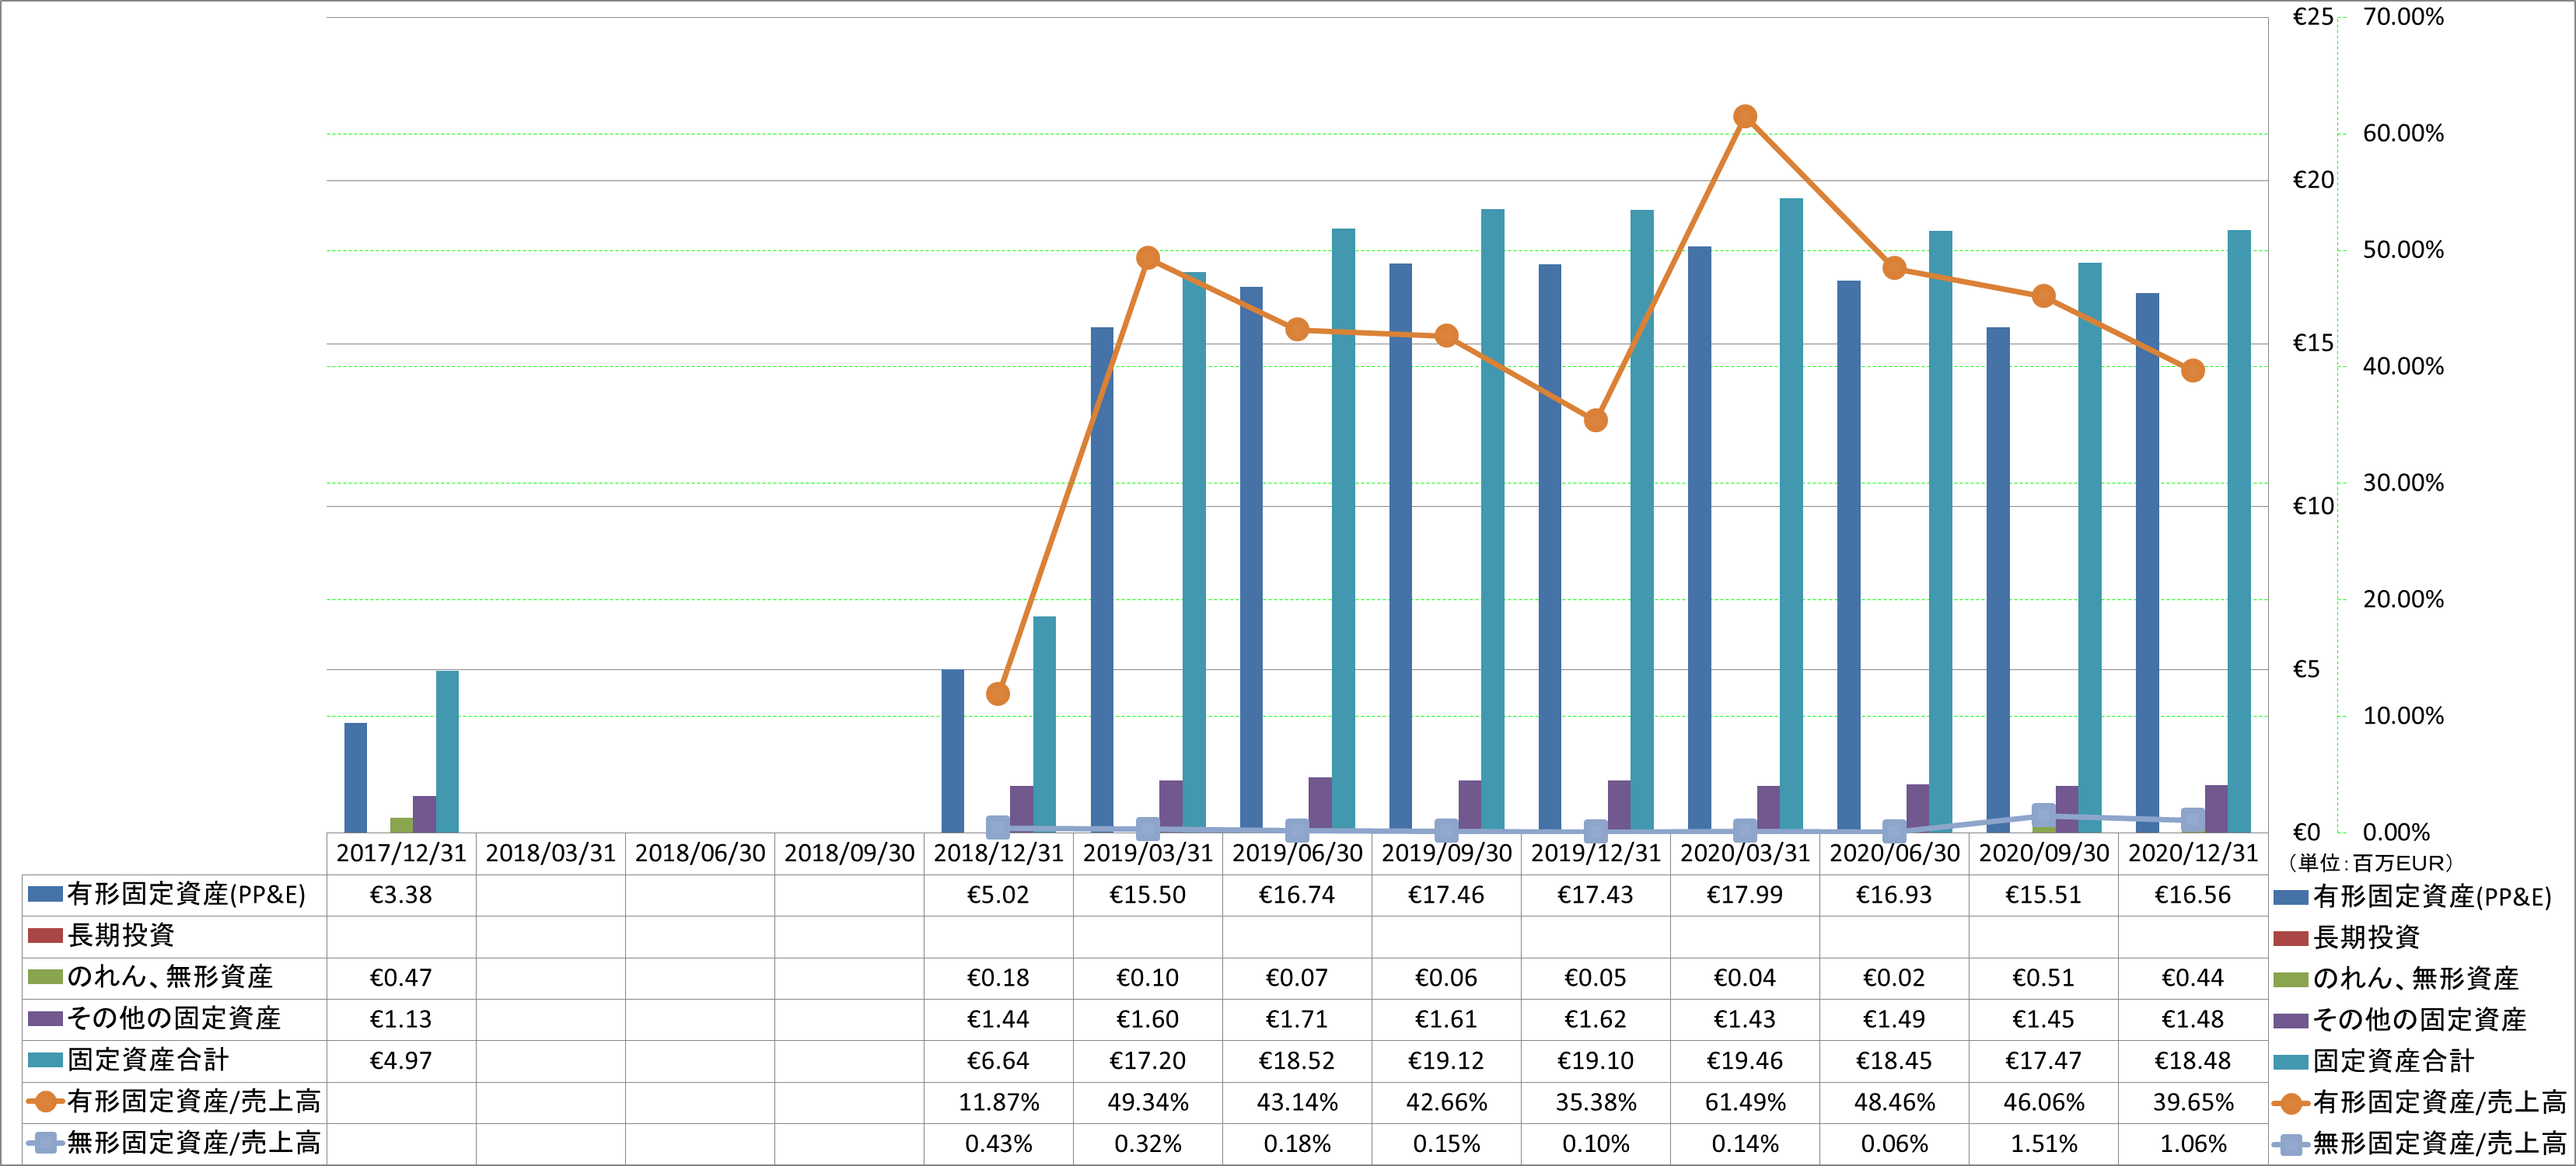
Task: Click the 長期投資 label in right legend
Action: point(2366,938)
